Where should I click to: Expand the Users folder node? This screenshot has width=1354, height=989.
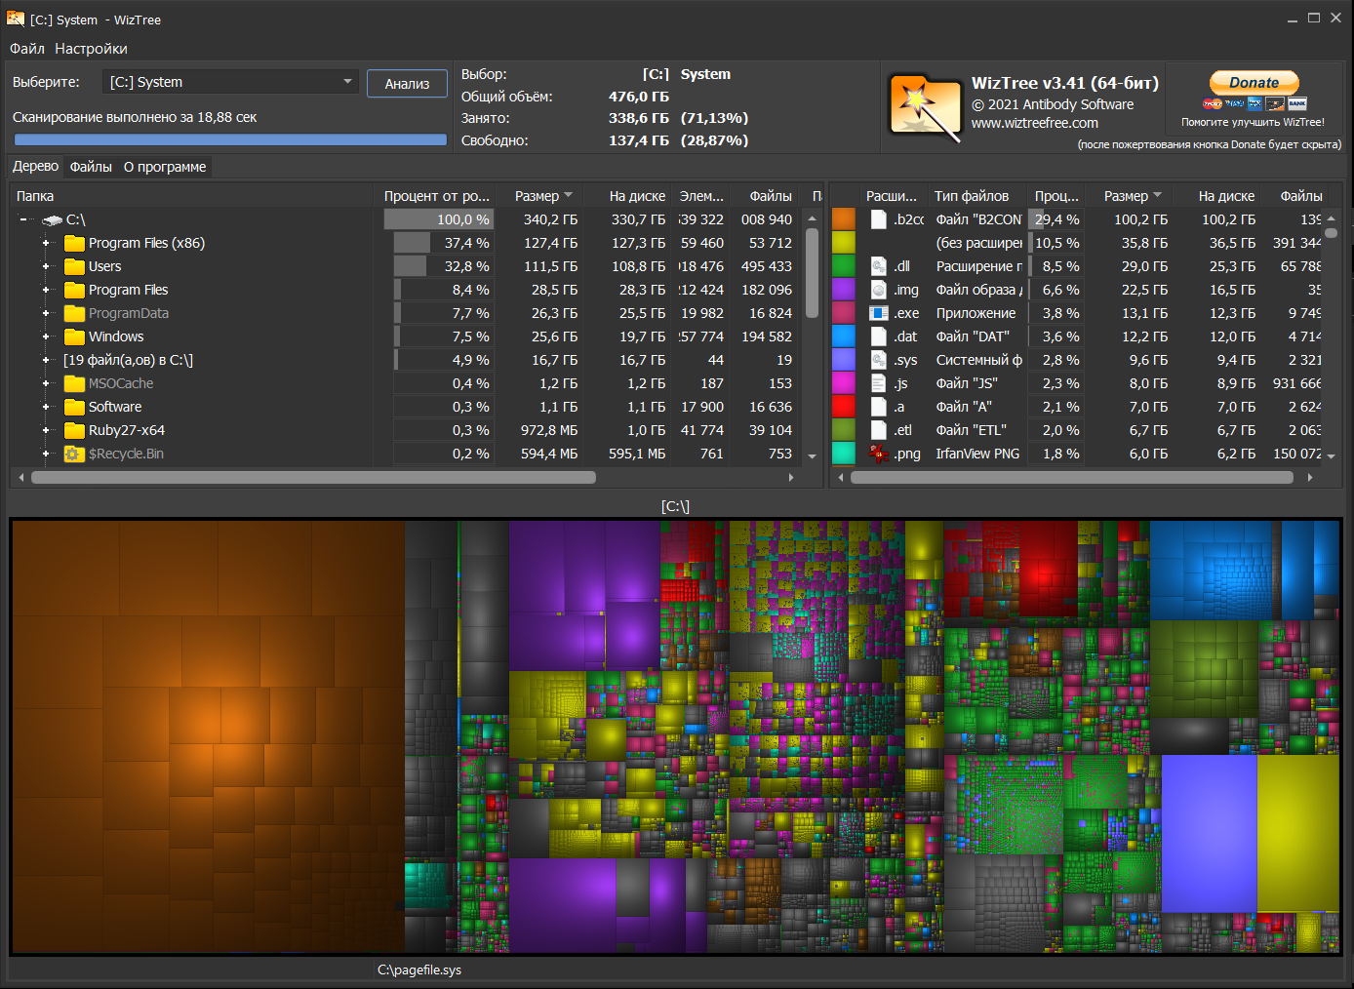tap(46, 266)
